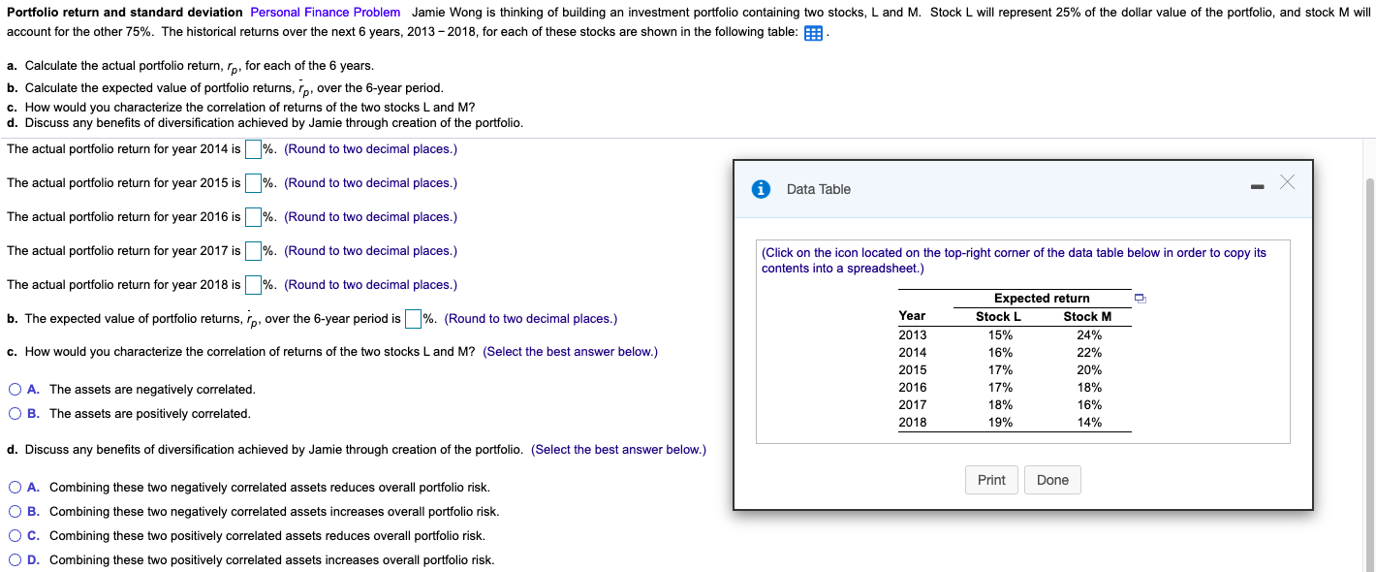The height and width of the screenshot is (572, 1376).
Task: Click the 2015 portfolio return answer box
Action: tap(252, 182)
